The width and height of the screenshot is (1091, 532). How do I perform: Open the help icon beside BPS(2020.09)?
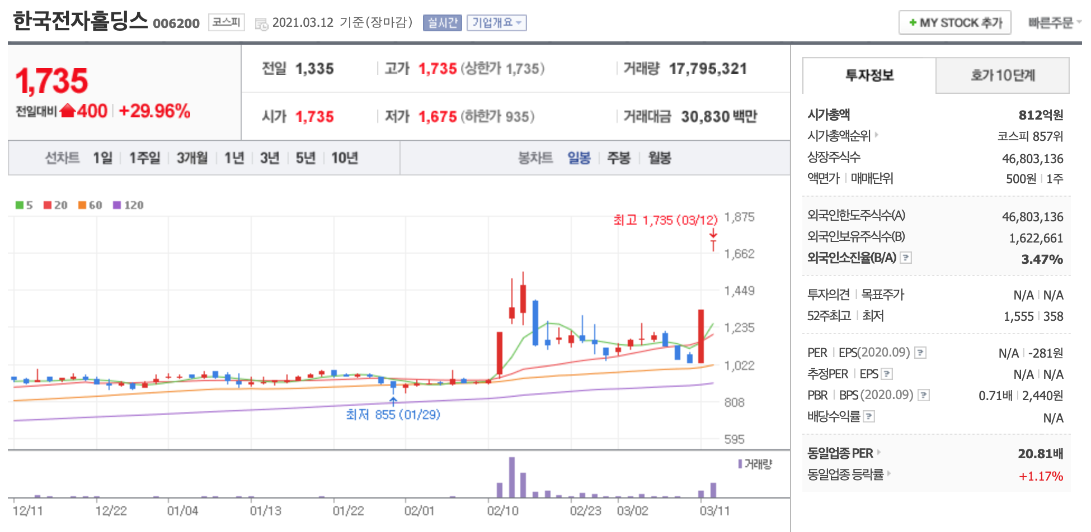click(924, 396)
